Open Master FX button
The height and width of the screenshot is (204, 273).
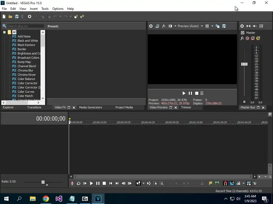click(x=242, y=38)
